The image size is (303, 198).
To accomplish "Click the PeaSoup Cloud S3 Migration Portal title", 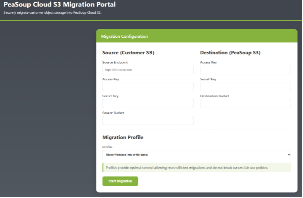I will point(60,4).
